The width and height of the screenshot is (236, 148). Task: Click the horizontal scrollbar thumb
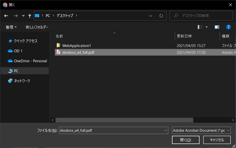pyautogui.click(x=124, y=120)
